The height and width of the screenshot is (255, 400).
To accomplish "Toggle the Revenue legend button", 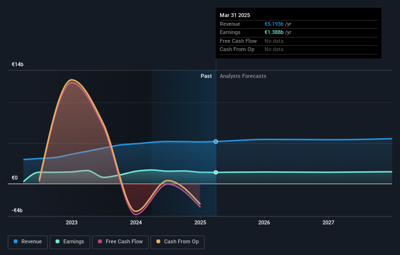I will click(x=28, y=242).
